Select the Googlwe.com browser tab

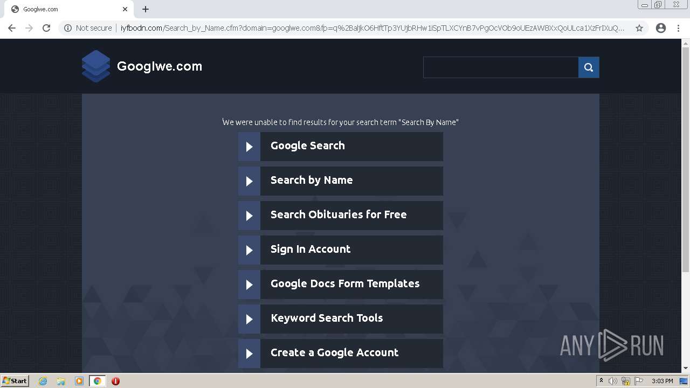point(69,9)
